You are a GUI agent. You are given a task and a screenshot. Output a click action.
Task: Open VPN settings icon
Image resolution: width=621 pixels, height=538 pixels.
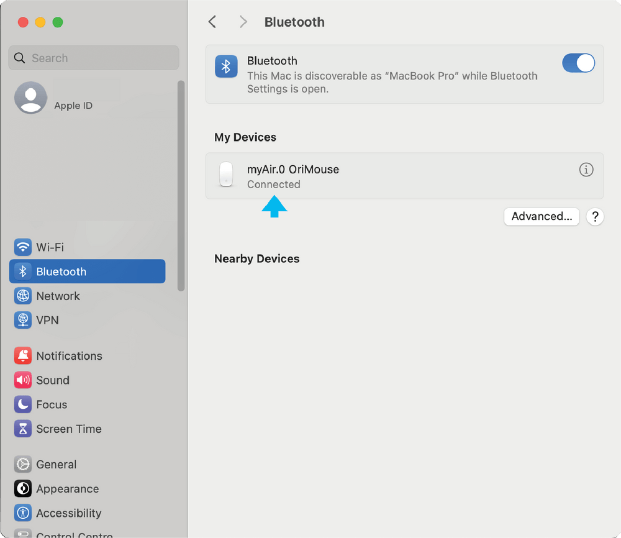tap(23, 321)
